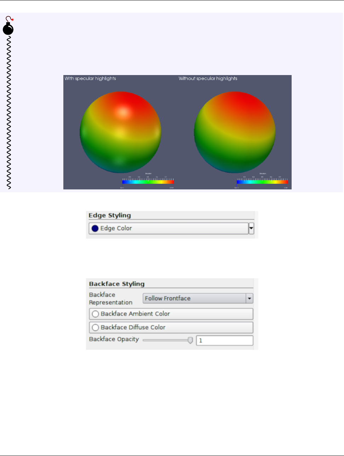This screenshot has width=344, height=456.
Task: Click the 'Without specular highlights' label
Action: click(208, 79)
